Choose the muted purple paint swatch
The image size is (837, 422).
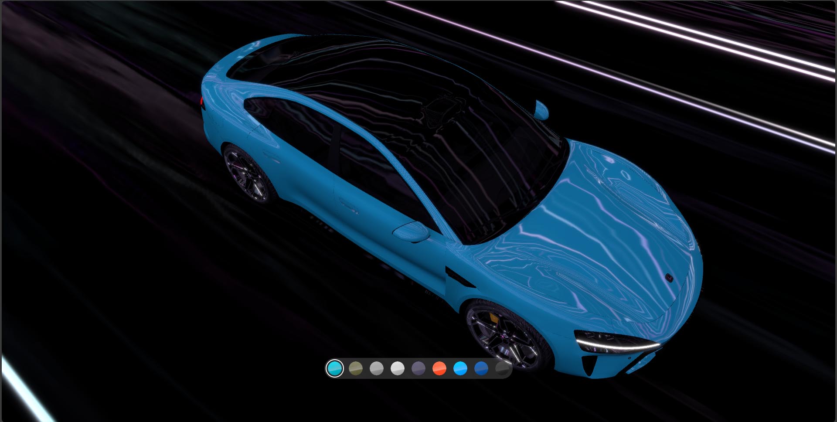[418, 368]
